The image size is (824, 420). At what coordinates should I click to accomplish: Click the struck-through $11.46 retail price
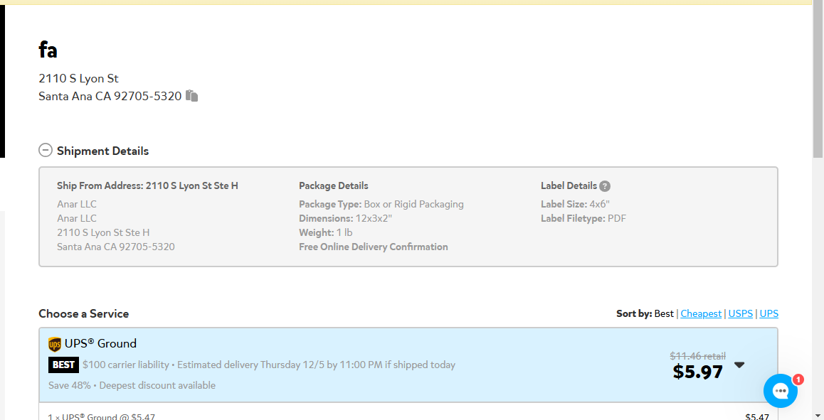[x=697, y=356]
